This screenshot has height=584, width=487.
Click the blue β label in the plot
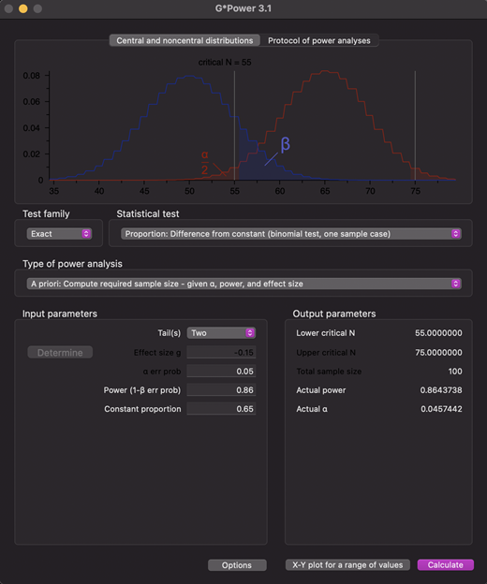285,144
